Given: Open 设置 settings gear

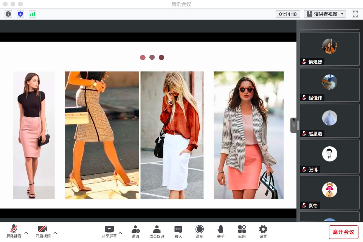Looking at the screenshot, I should click(x=263, y=231).
